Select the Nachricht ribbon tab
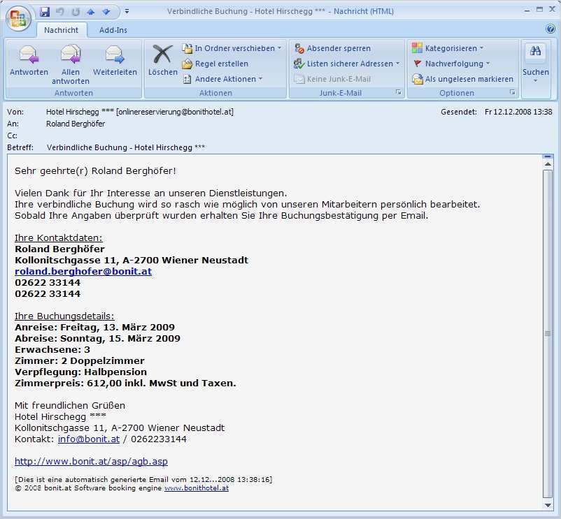Screen dimensions: 561x519 (61, 30)
